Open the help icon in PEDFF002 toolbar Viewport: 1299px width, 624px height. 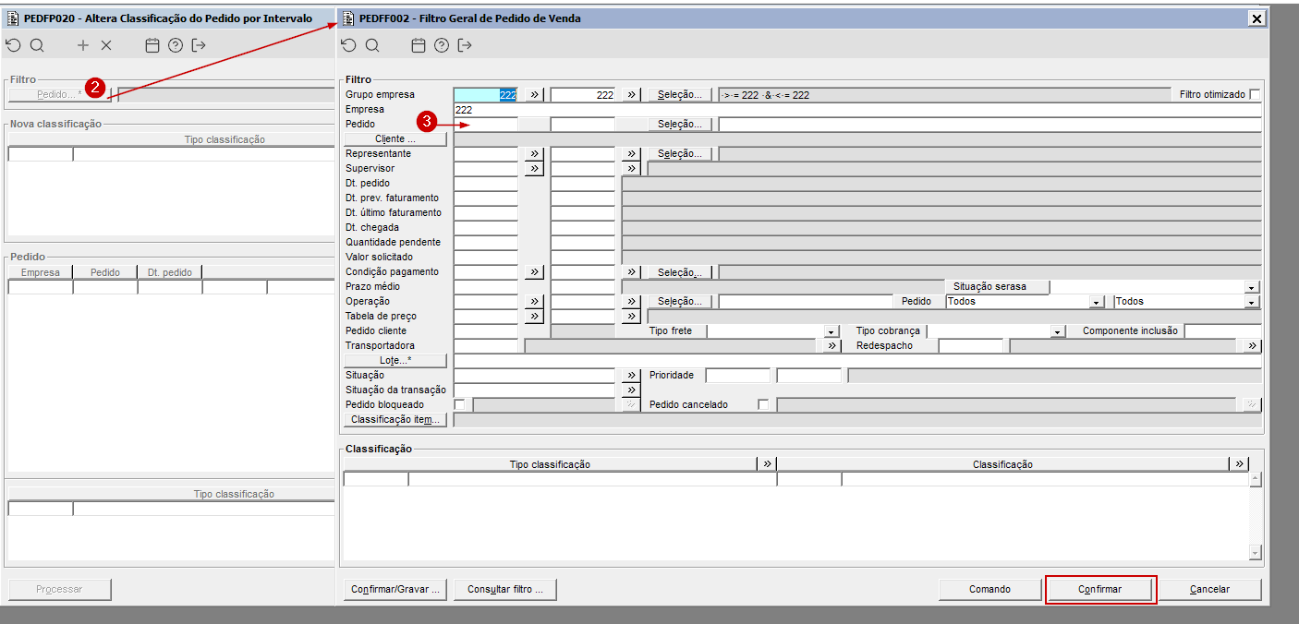[x=442, y=45]
